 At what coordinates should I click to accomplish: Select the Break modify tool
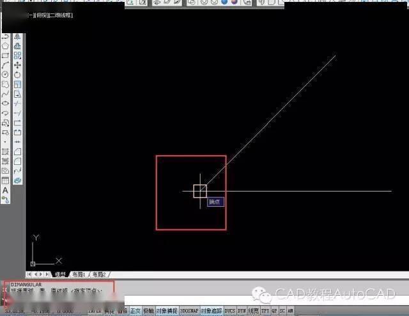point(17,132)
